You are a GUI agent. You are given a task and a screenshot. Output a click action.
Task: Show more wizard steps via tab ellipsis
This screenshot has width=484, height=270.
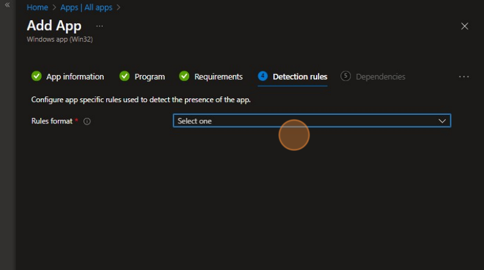464,77
